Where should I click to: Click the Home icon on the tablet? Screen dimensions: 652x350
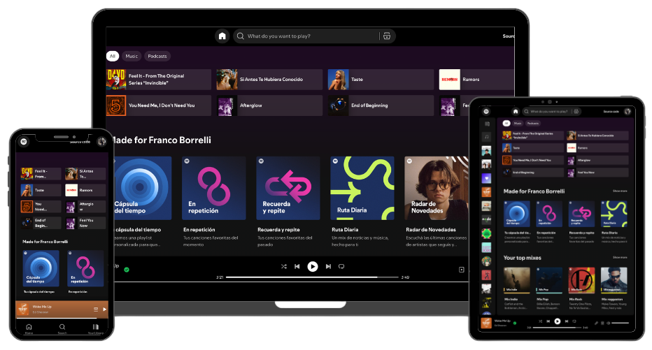pyautogui.click(x=516, y=111)
